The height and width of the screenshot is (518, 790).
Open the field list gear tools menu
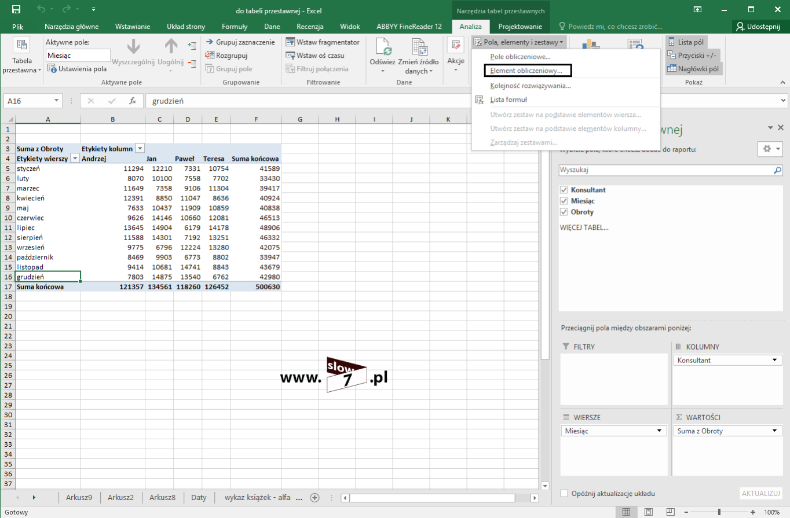[770, 149]
